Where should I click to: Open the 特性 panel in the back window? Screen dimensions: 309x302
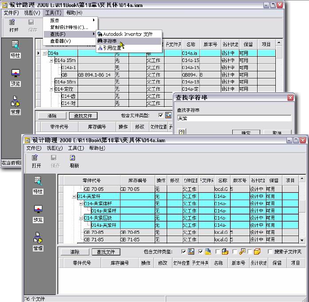[x=15, y=45]
